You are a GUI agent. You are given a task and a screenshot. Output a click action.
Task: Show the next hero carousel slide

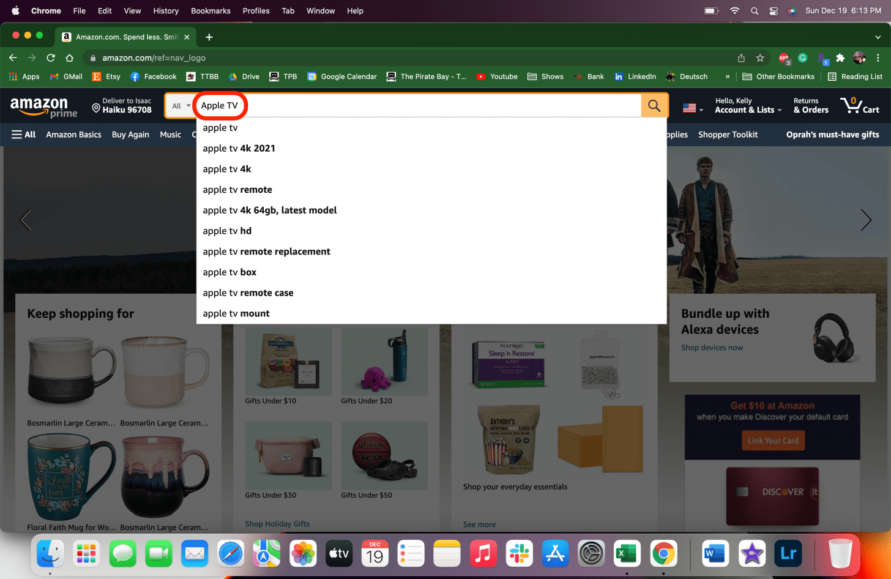point(866,220)
